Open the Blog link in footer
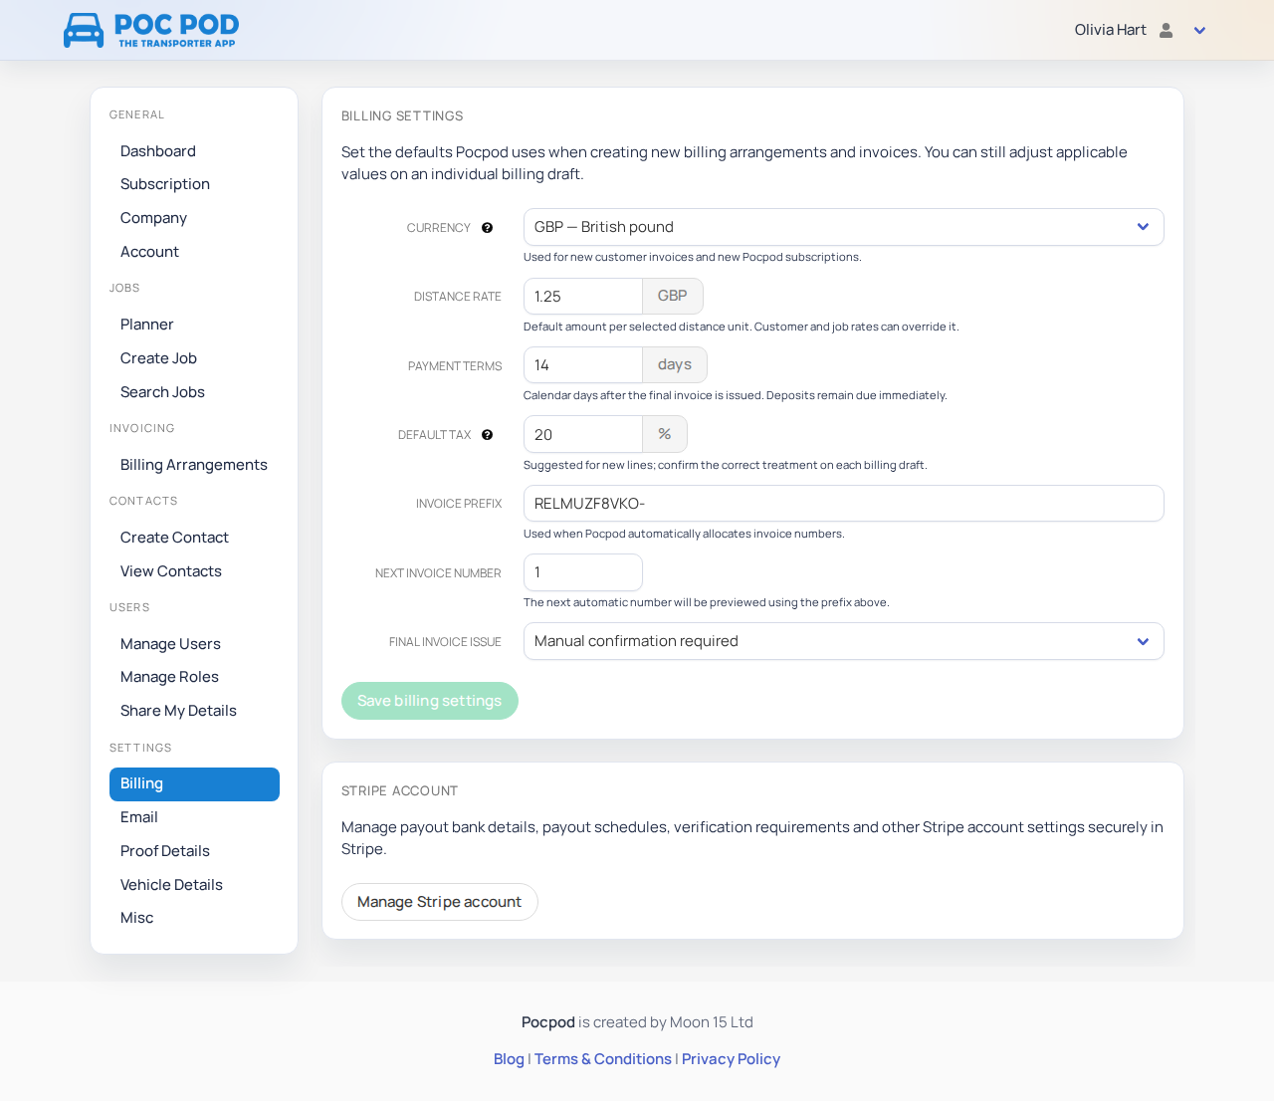 click(509, 1059)
